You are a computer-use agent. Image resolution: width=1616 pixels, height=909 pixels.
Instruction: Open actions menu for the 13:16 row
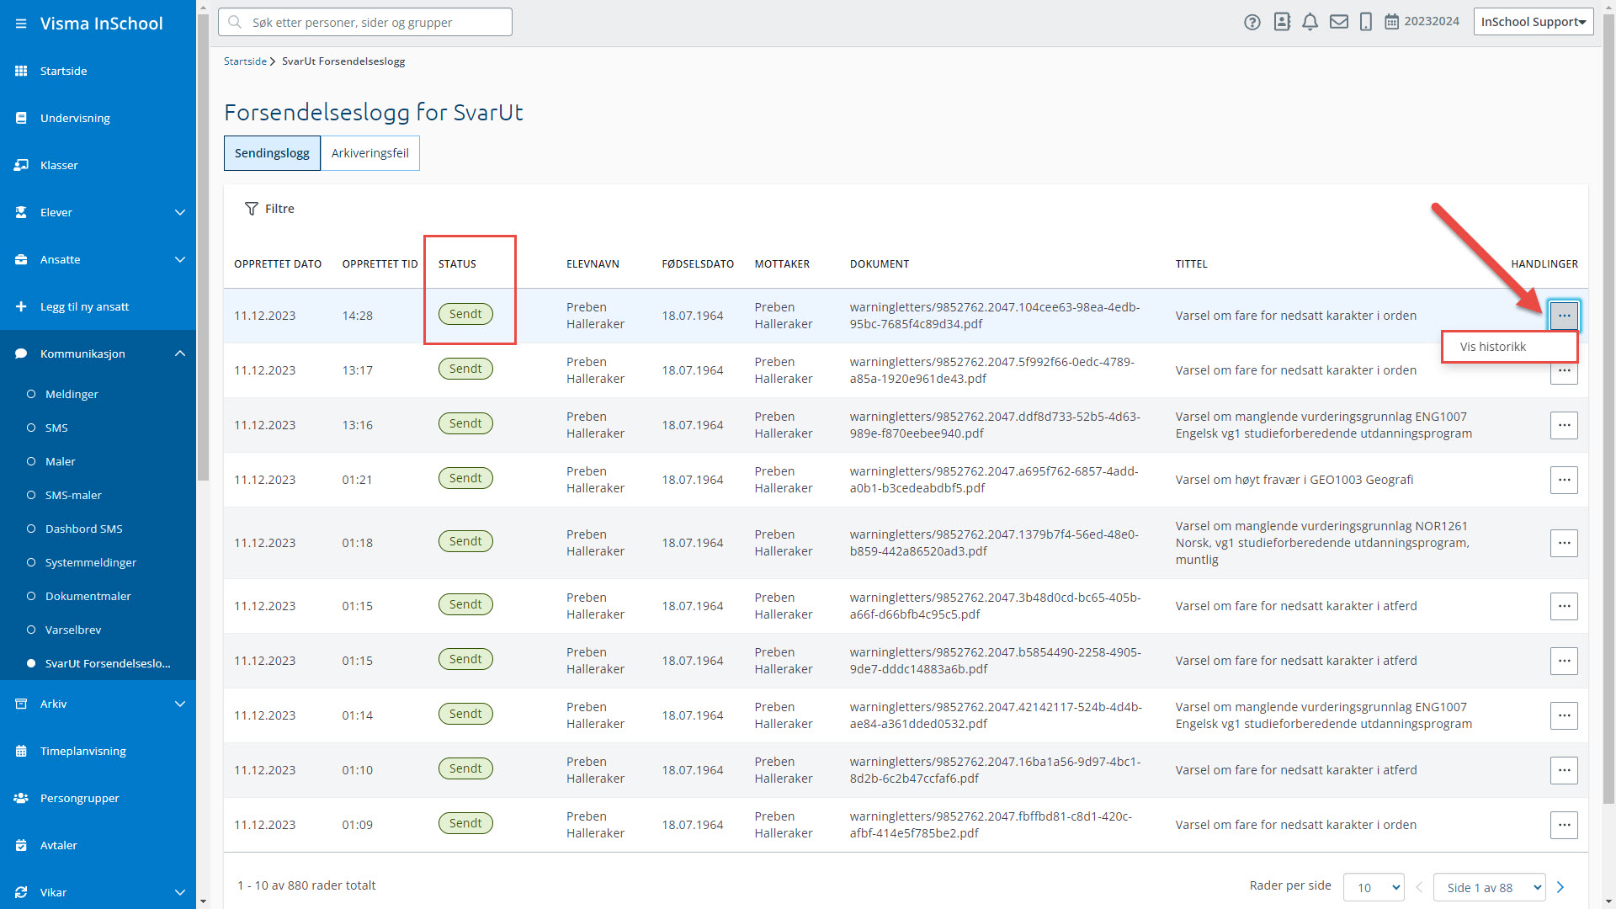click(x=1564, y=425)
